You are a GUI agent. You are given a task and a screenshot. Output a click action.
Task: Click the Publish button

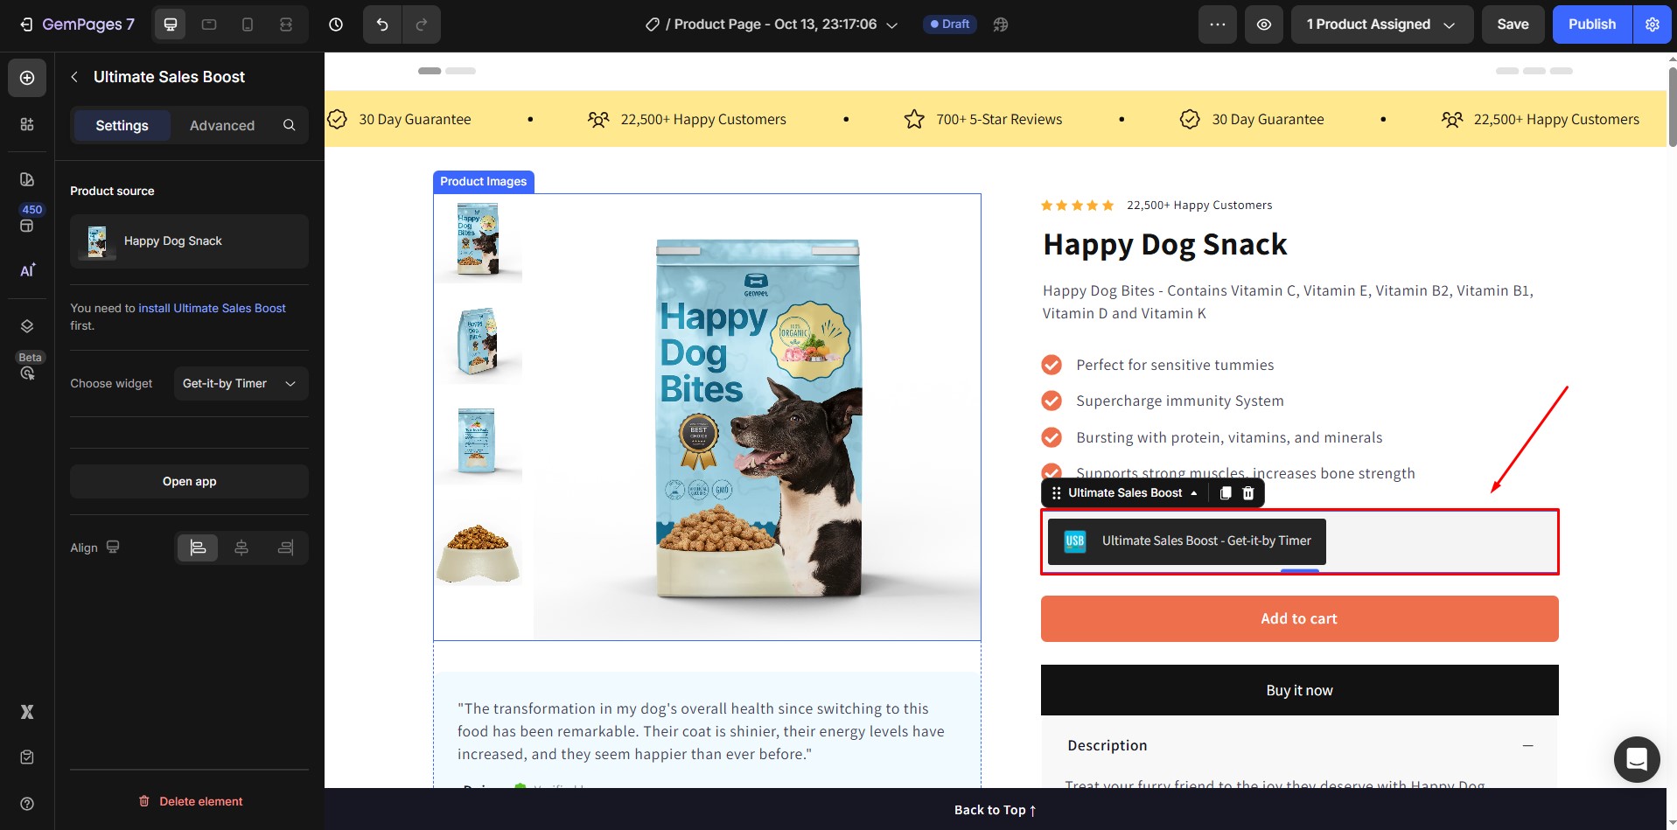(1591, 24)
